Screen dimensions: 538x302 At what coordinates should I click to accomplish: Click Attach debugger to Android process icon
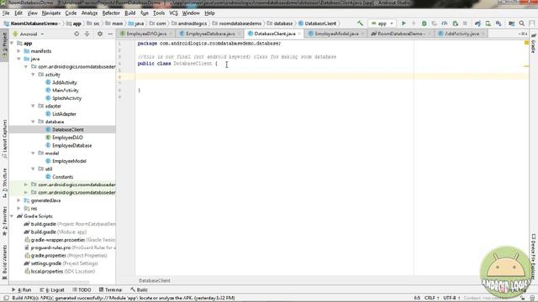[x=456, y=23]
